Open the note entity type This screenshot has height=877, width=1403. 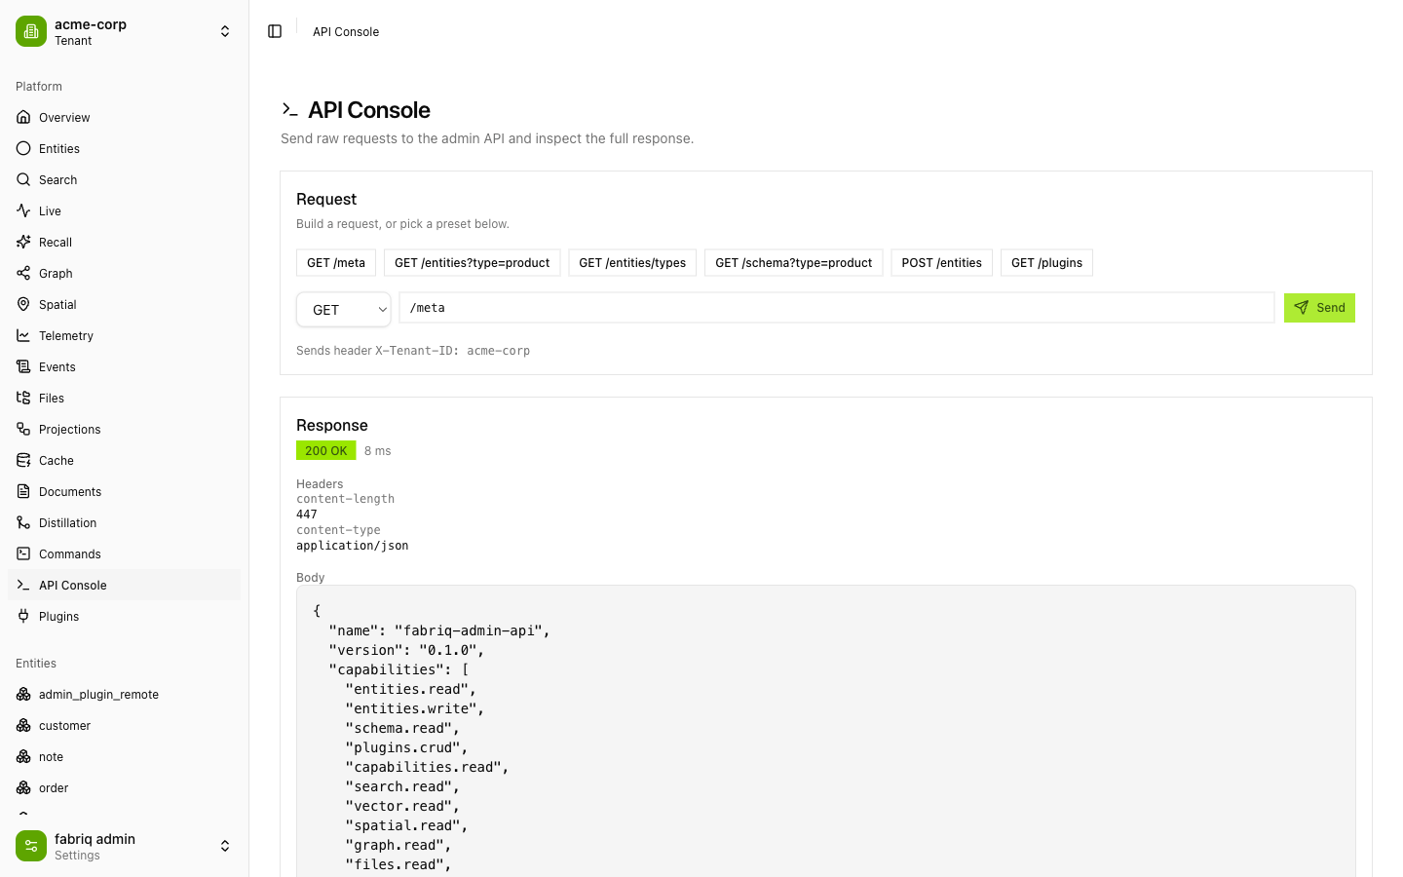pyautogui.click(x=124, y=756)
